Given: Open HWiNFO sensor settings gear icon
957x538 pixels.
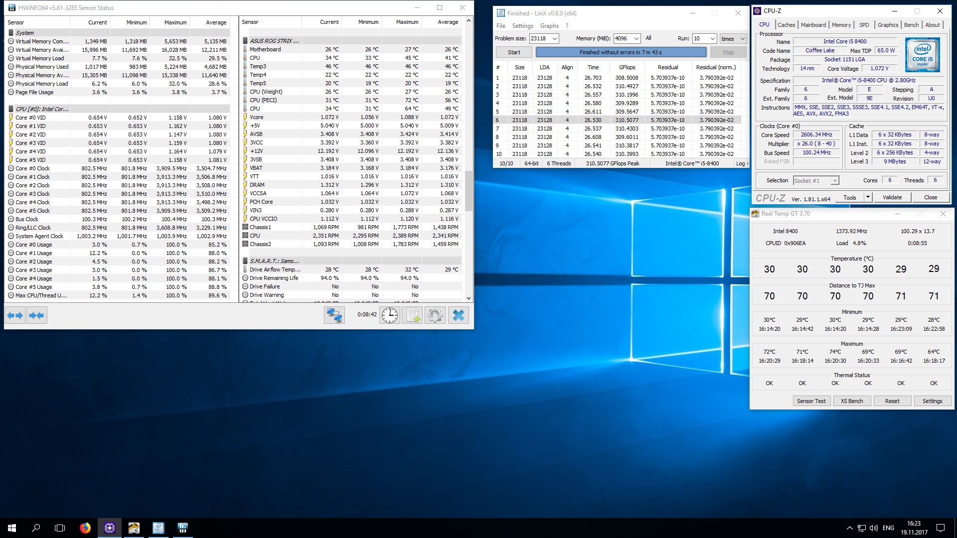Looking at the screenshot, I should 435,315.
